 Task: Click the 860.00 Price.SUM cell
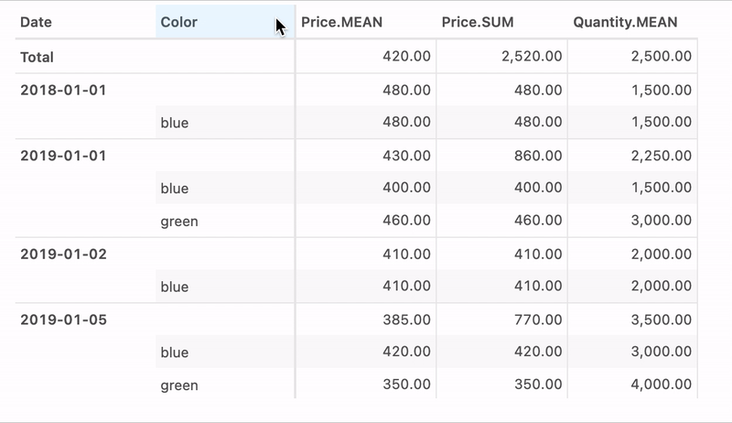[539, 156]
